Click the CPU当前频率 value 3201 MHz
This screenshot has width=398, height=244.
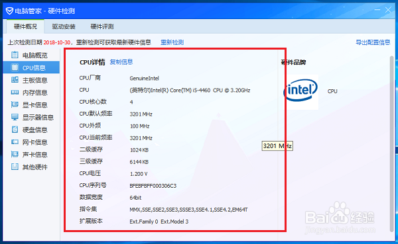coord(141,138)
